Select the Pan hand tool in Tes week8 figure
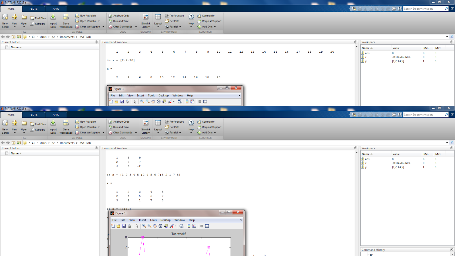Screen dimensions: 455x256 pyautogui.click(x=155, y=226)
